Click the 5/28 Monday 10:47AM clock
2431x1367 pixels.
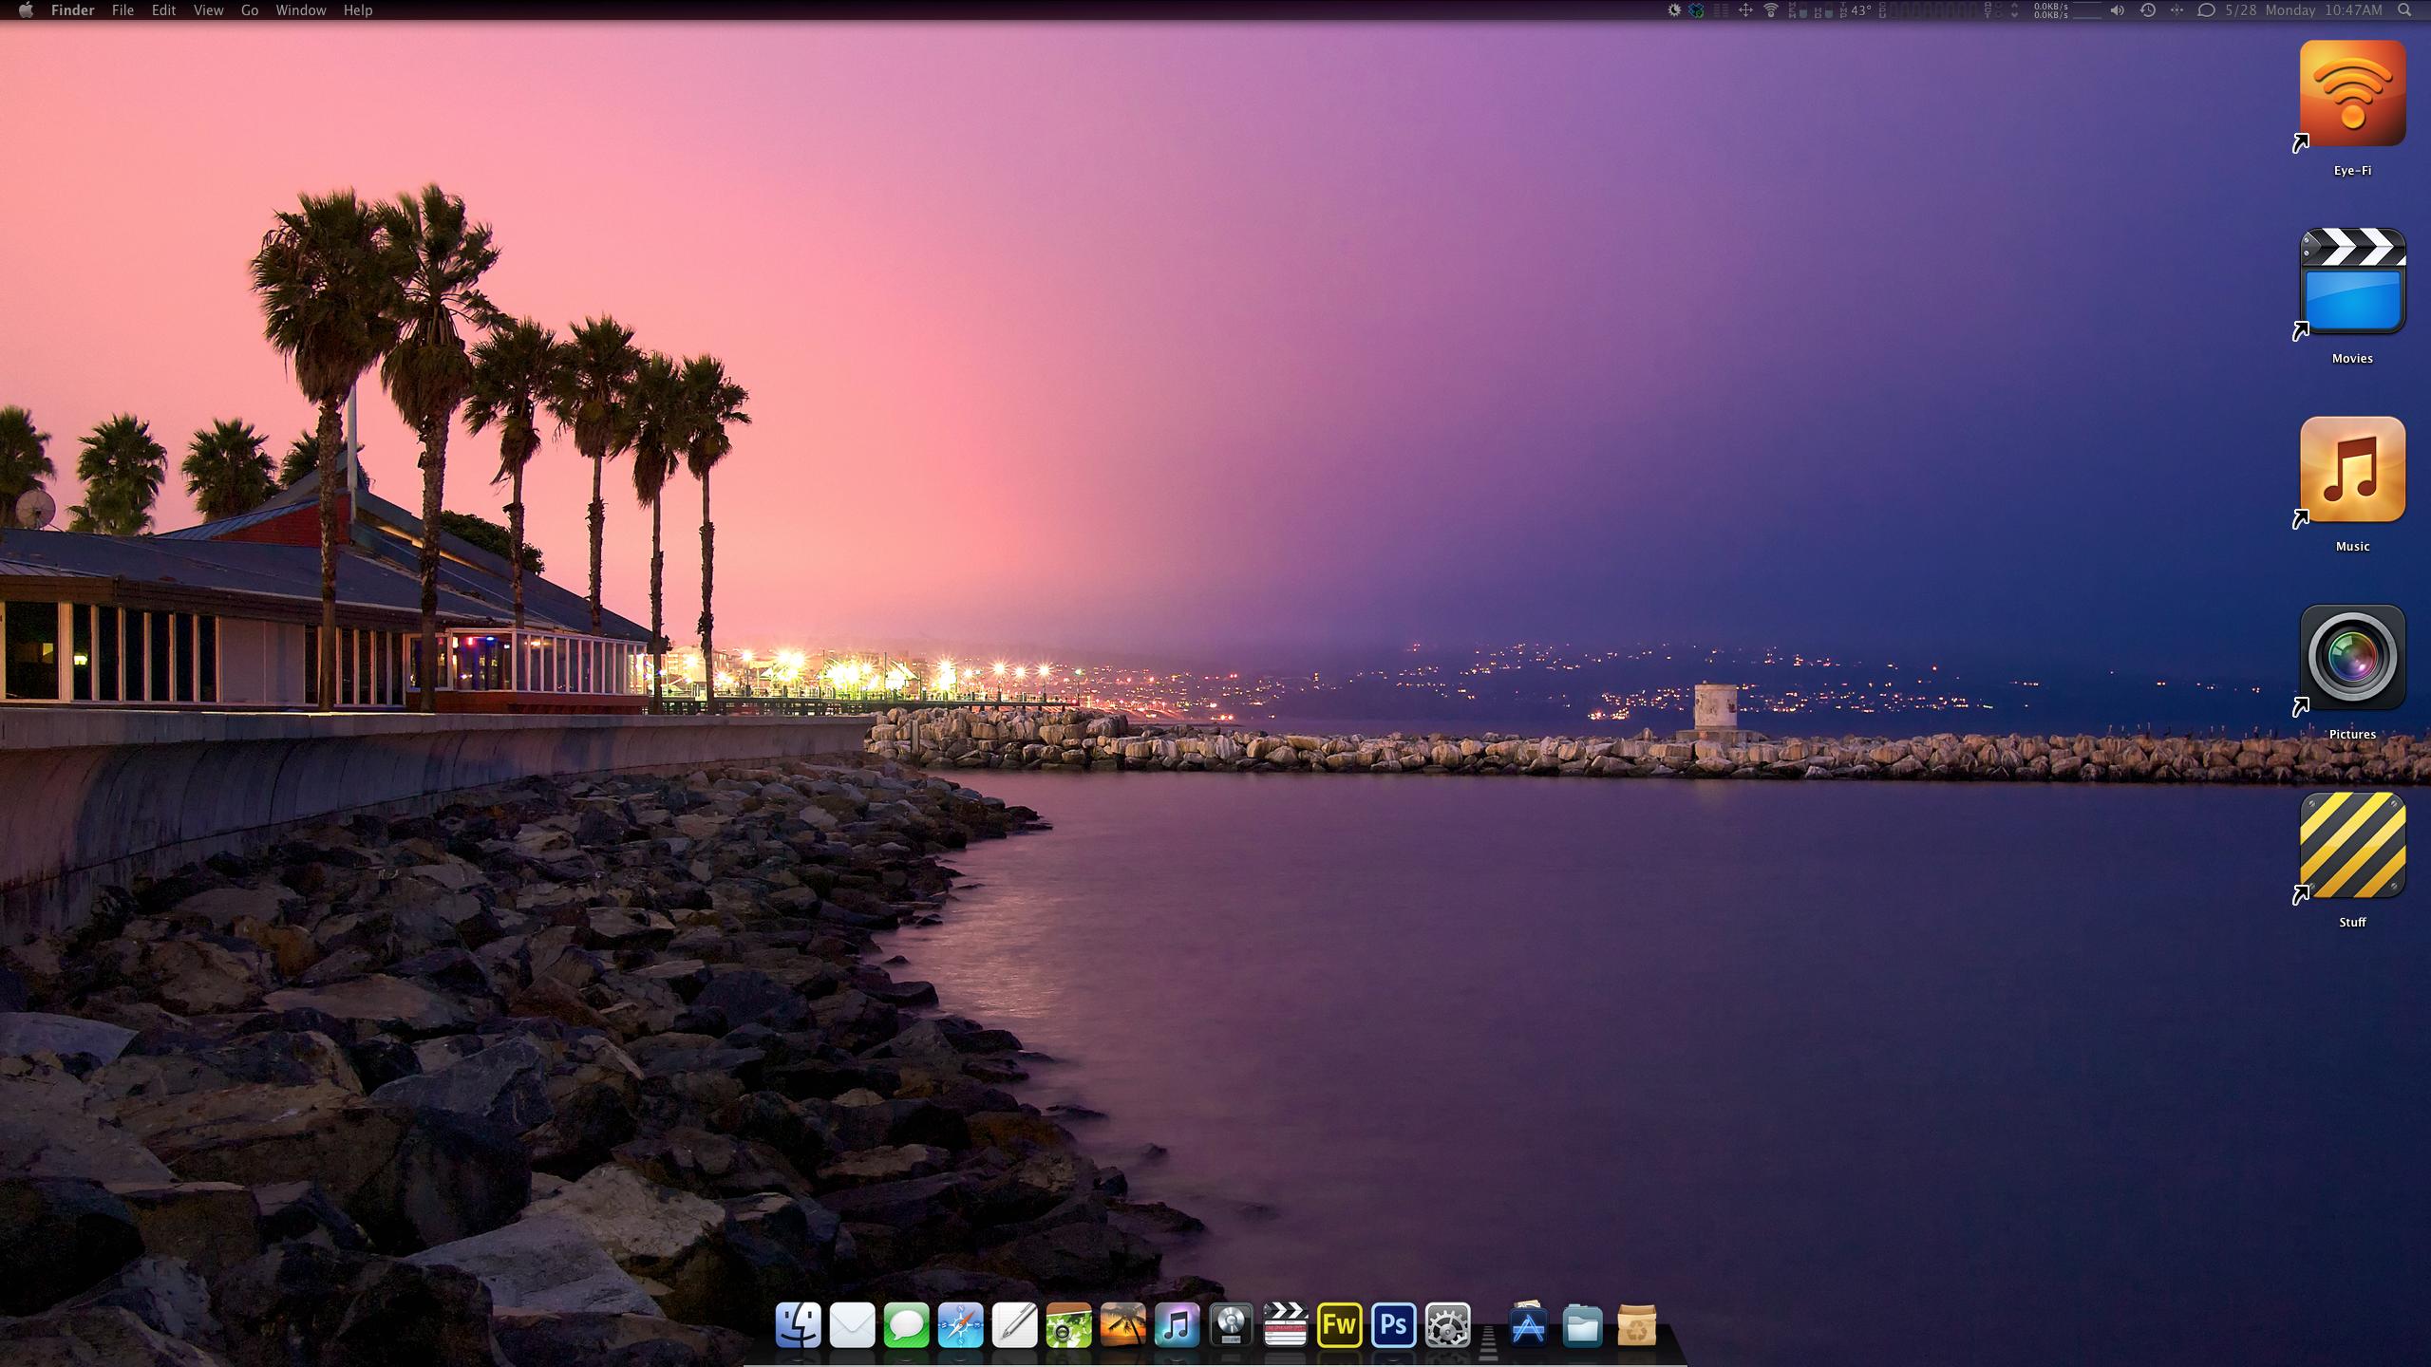[x=2303, y=10]
